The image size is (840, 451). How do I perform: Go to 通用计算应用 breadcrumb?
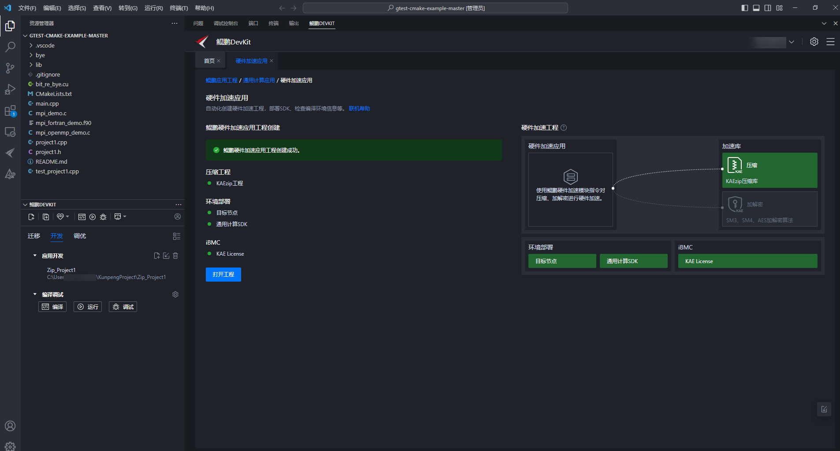[x=259, y=80]
